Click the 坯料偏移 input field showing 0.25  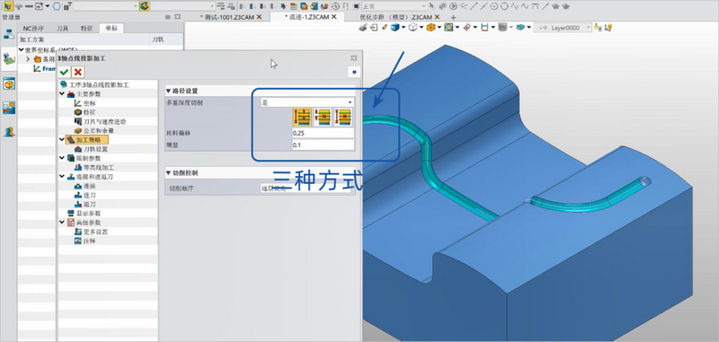coord(323,133)
